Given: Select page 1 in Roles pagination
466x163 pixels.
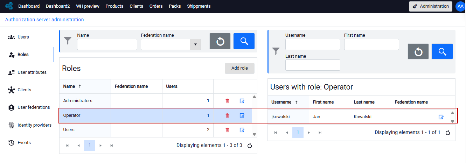Looking at the screenshot, I should (x=90, y=146).
